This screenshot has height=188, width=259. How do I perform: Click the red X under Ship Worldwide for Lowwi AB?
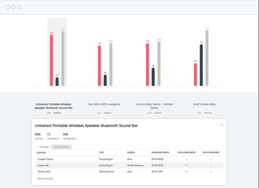click(x=186, y=165)
